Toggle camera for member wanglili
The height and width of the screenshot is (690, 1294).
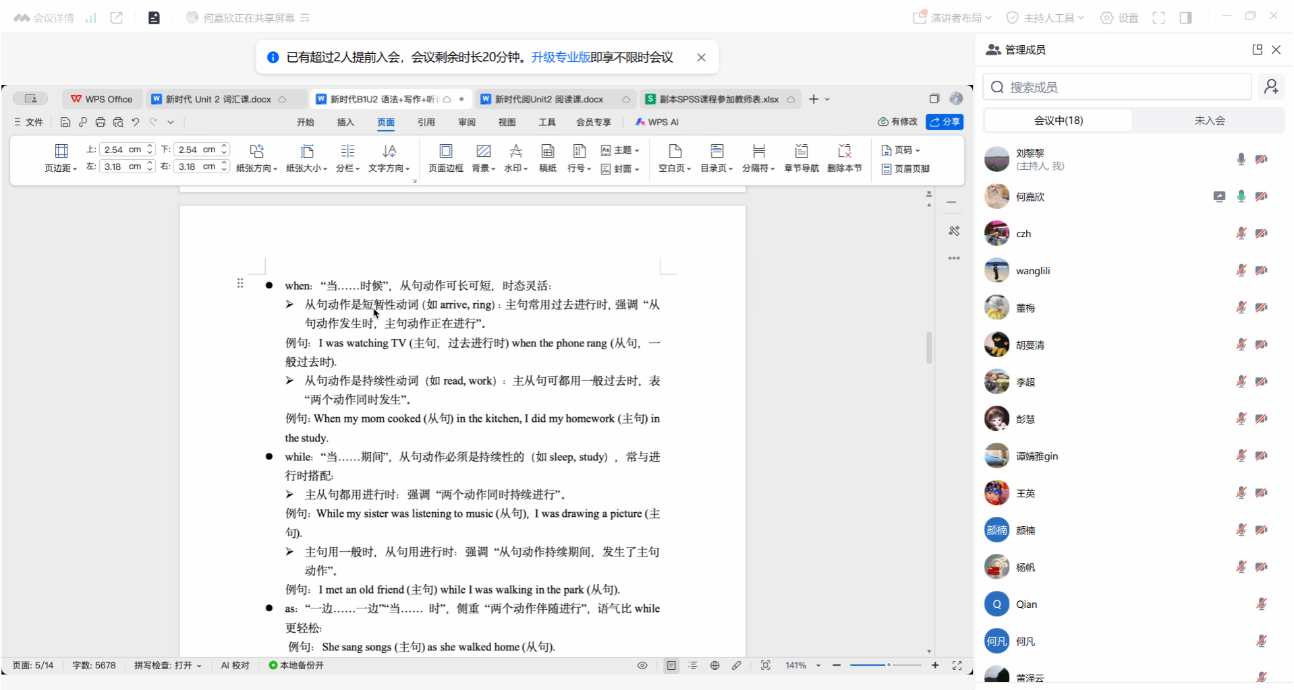pos(1261,271)
